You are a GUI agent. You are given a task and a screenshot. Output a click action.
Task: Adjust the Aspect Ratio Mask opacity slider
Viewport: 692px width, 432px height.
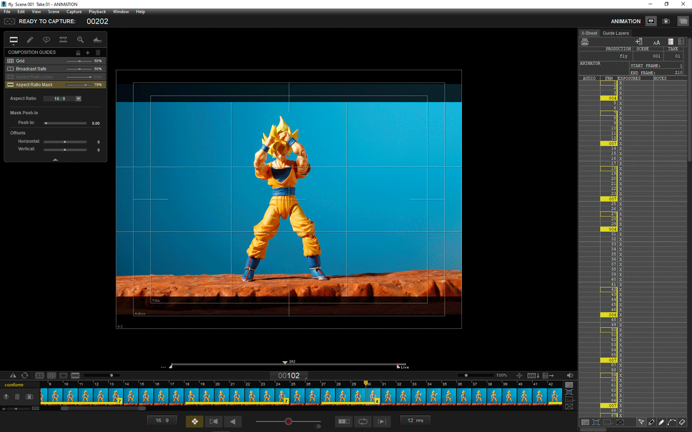tap(78, 85)
